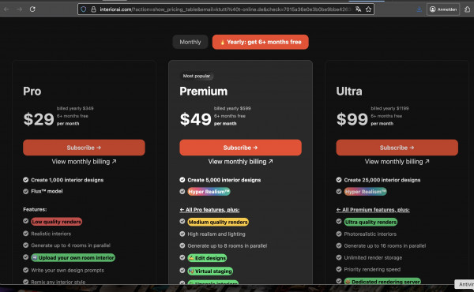This screenshot has height=292, width=474.
Task: Click checkmark beside Priority rendering speed
Action: coord(339,269)
